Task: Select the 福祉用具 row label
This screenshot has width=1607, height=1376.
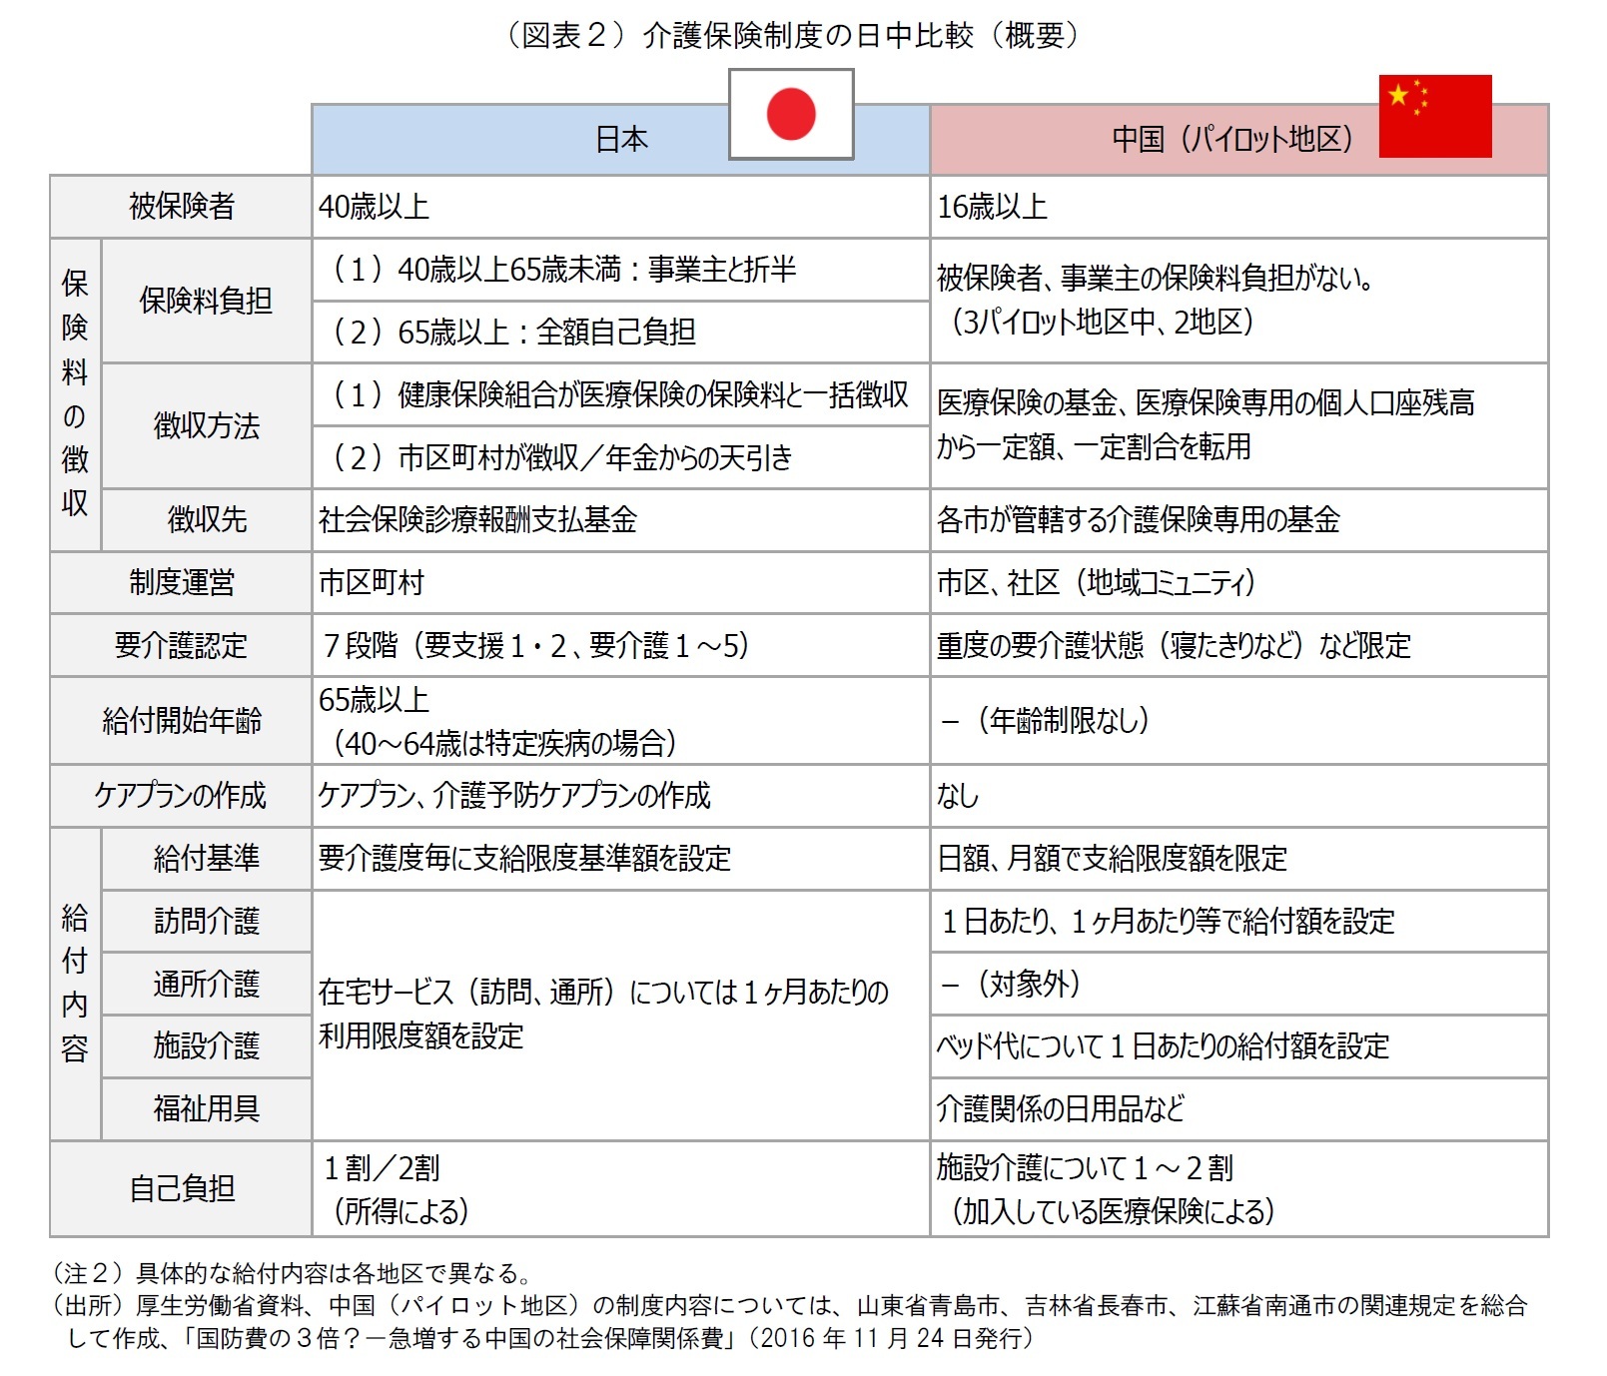Action: 207,1109
